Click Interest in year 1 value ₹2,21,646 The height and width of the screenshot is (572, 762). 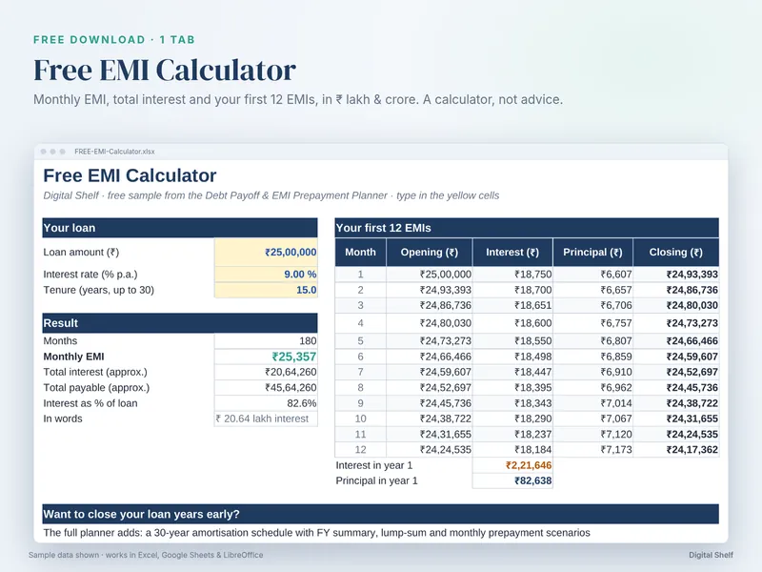[512, 465]
